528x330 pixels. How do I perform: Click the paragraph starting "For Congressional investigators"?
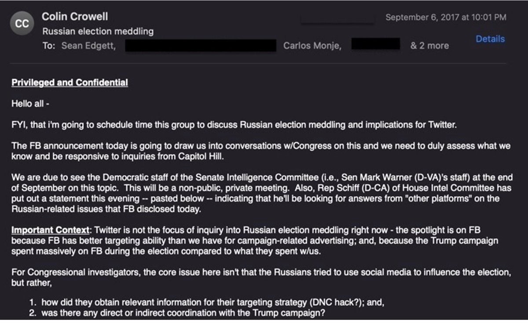point(260,277)
